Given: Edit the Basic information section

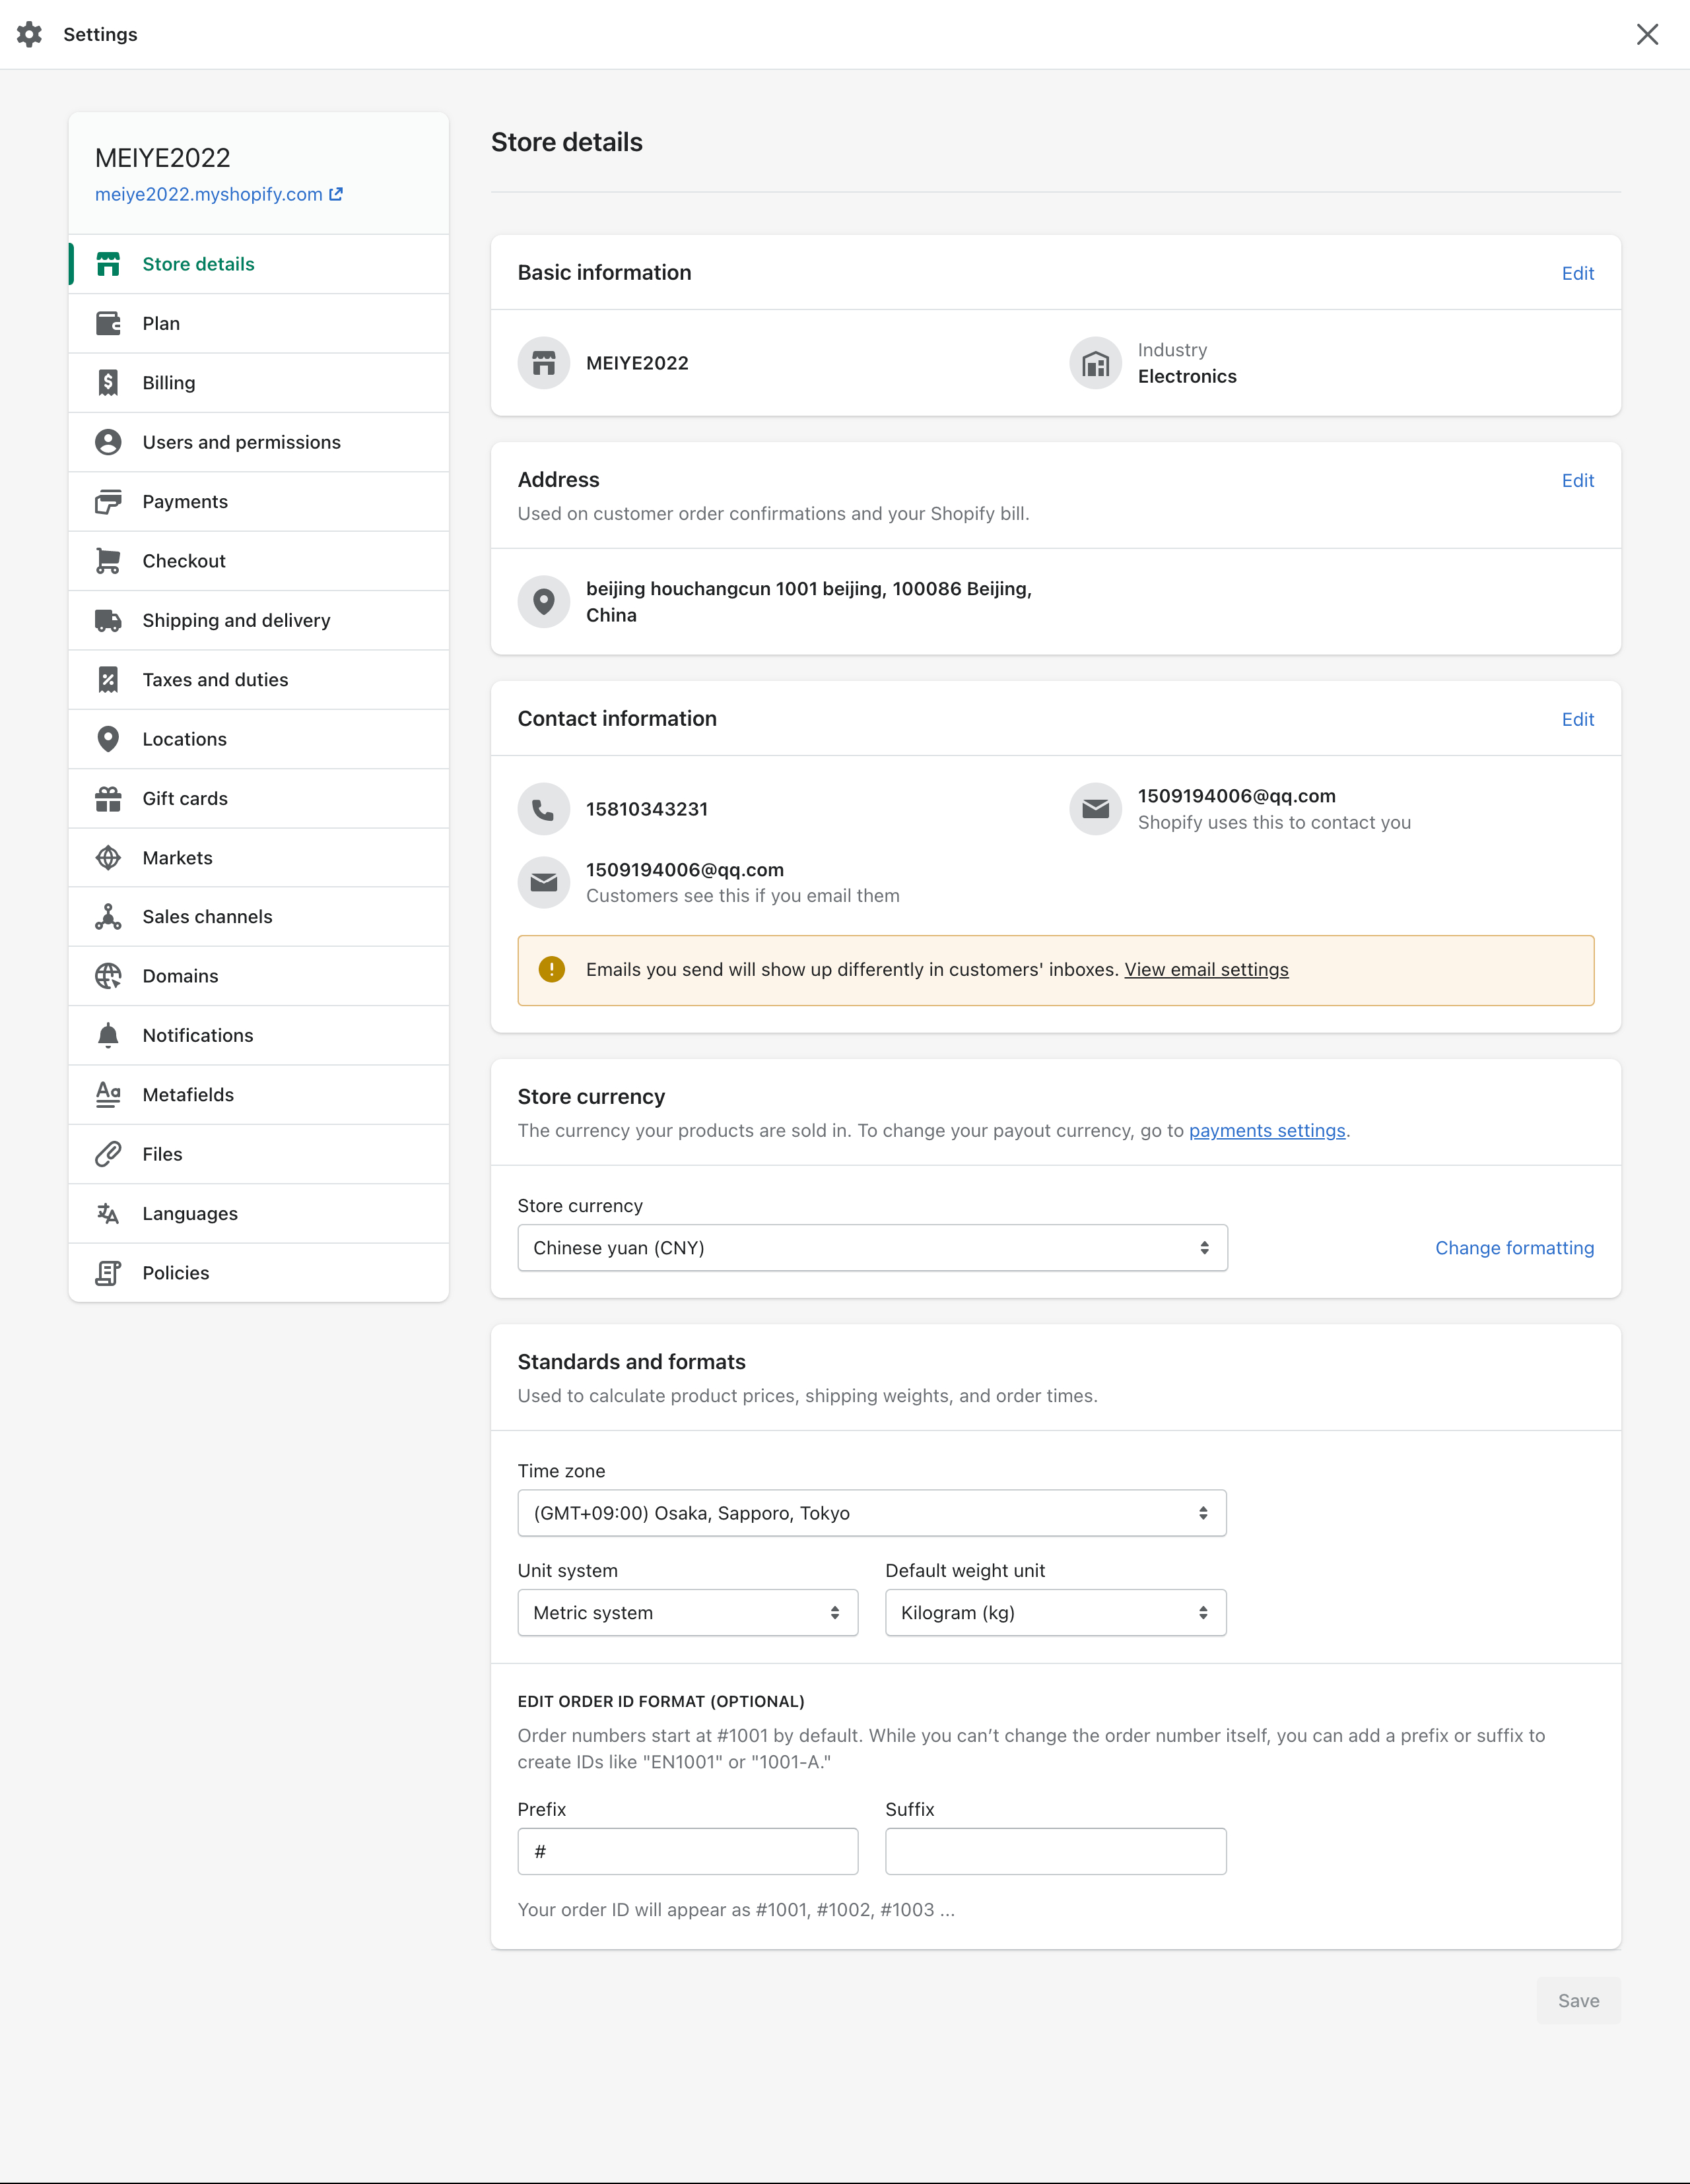Looking at the screenshot, I should point(1577,273).
